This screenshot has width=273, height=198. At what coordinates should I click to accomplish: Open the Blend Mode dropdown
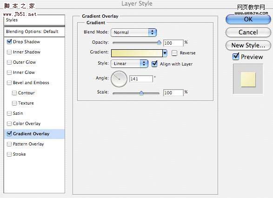click(x=133, y=33)
